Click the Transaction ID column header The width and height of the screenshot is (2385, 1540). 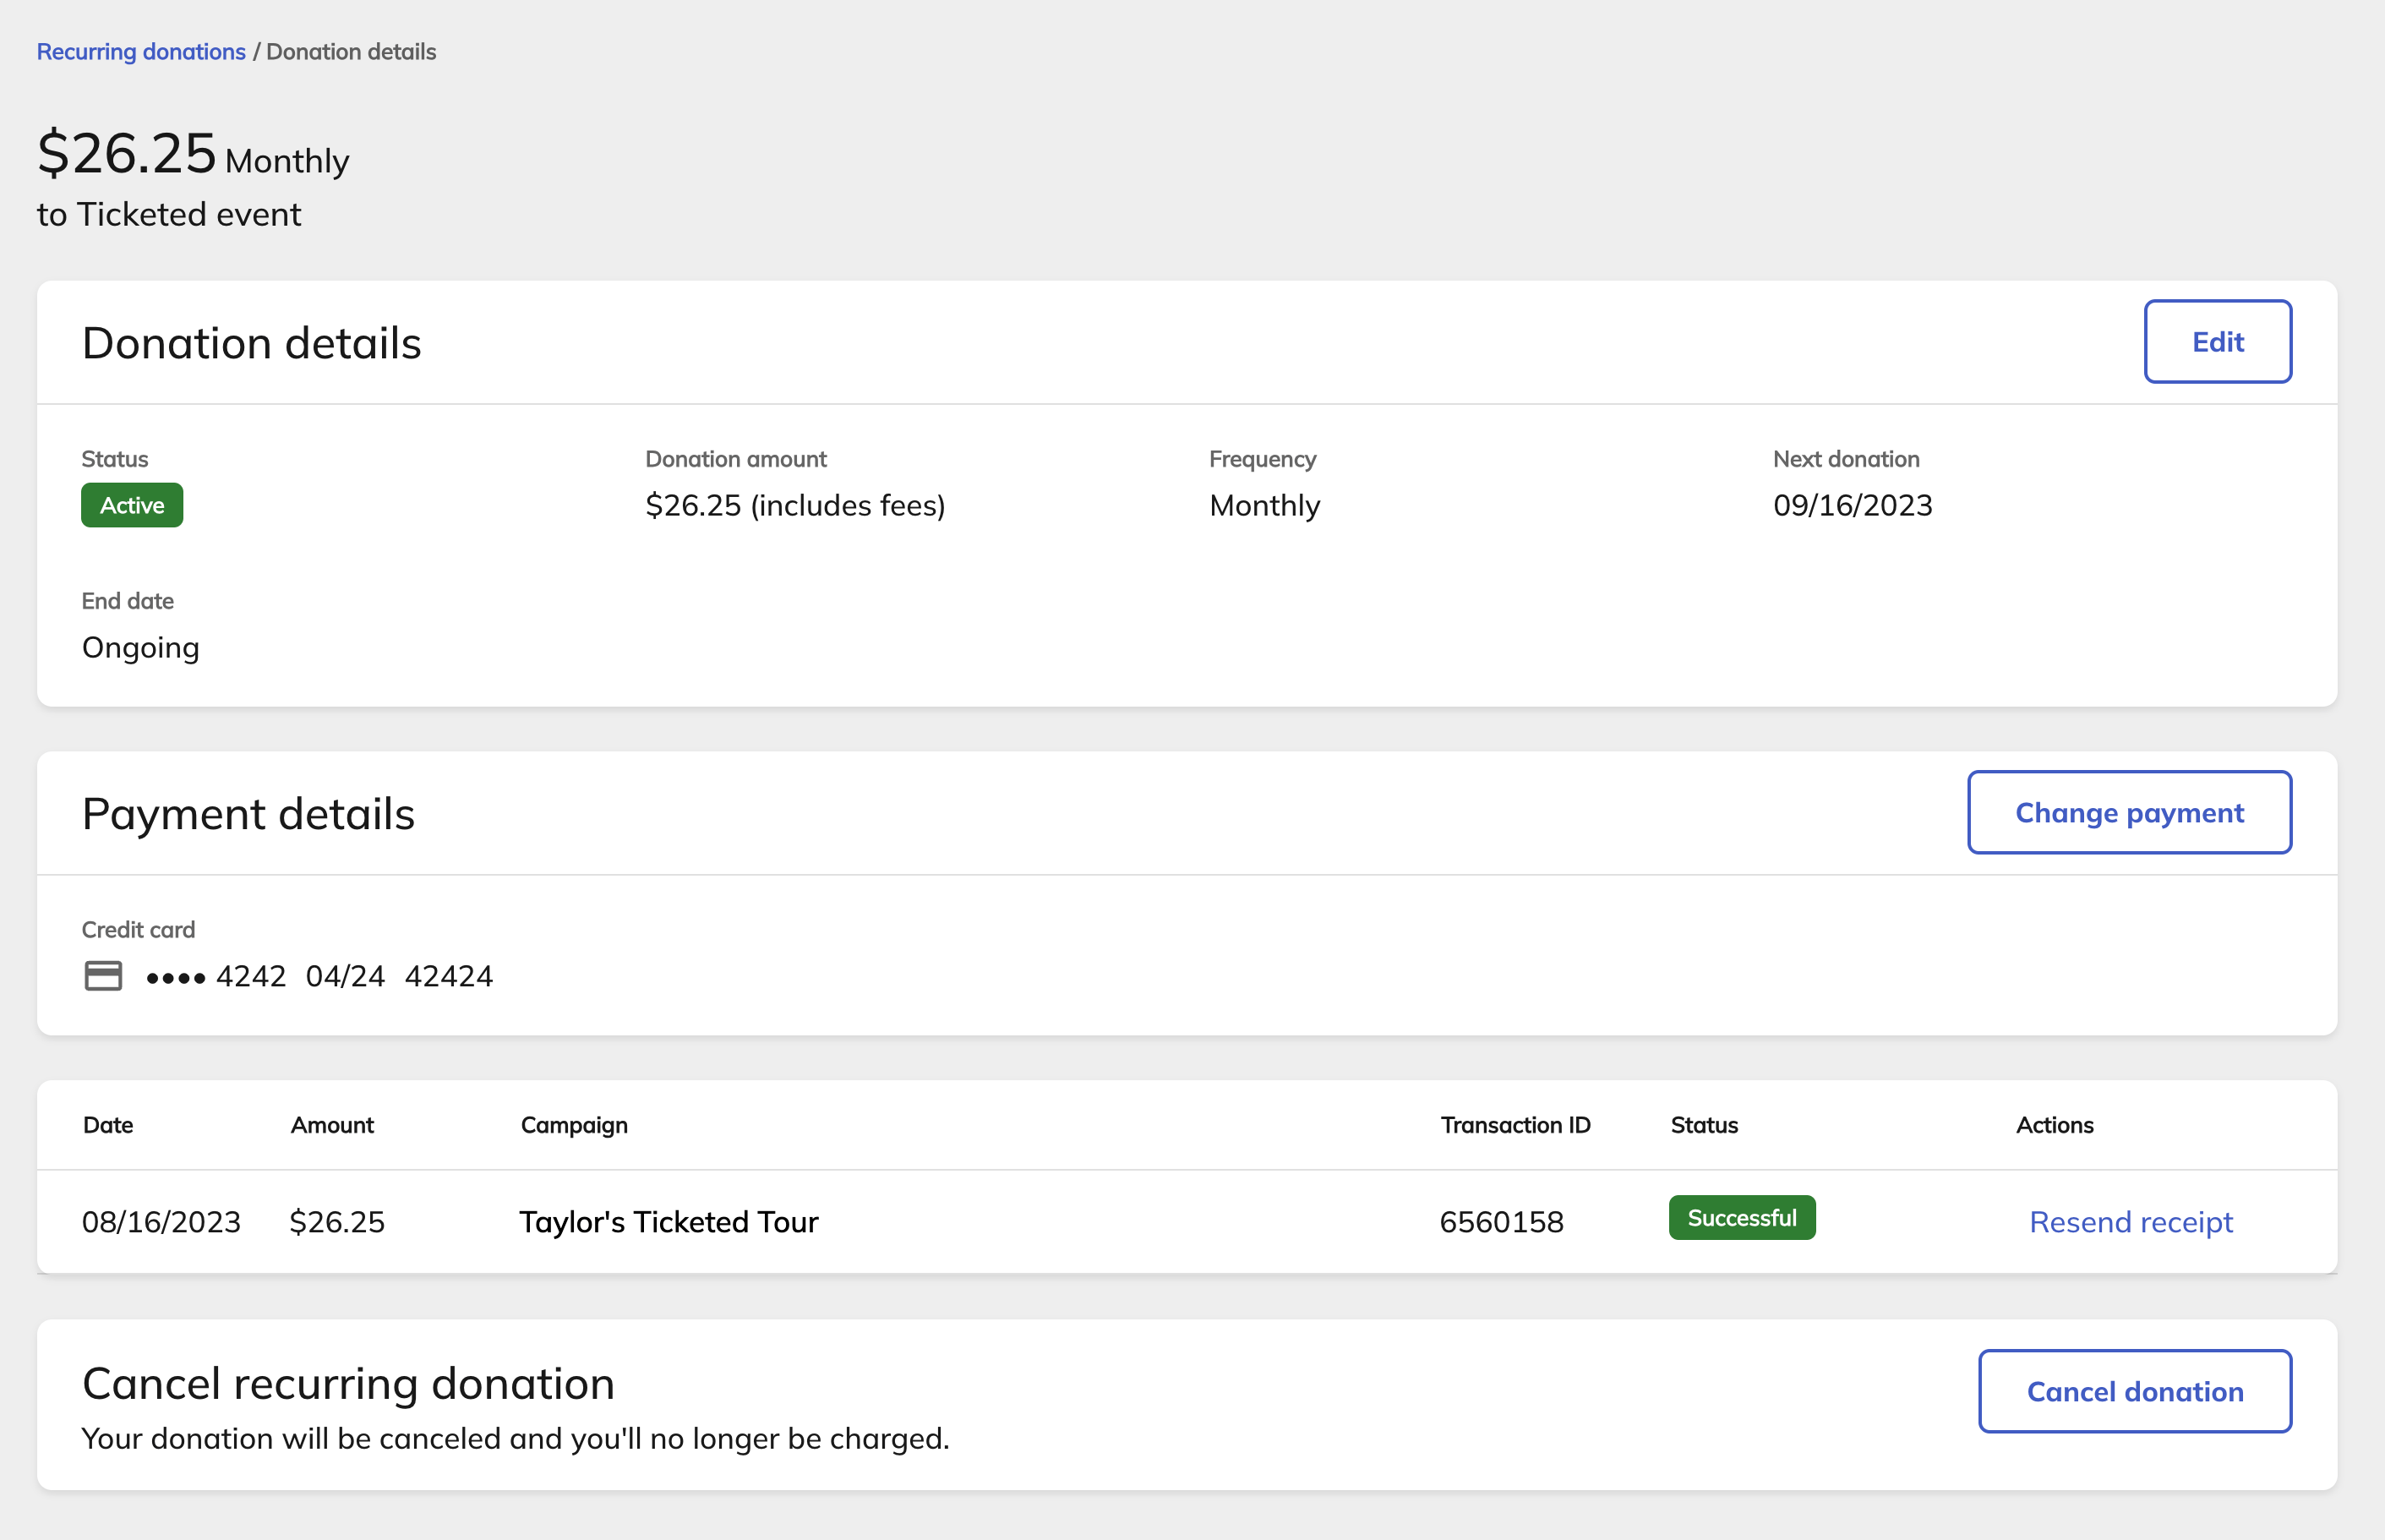click(1515, 1125)
